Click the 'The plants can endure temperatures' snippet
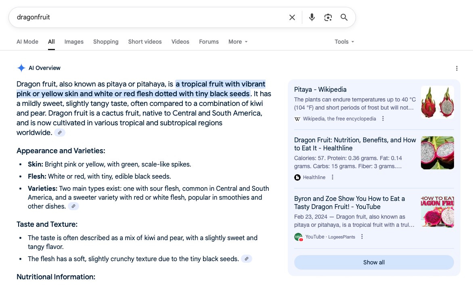 coord(355,103)
